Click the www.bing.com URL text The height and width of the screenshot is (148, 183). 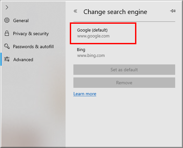pyautogui.click(x=91, y=56)
